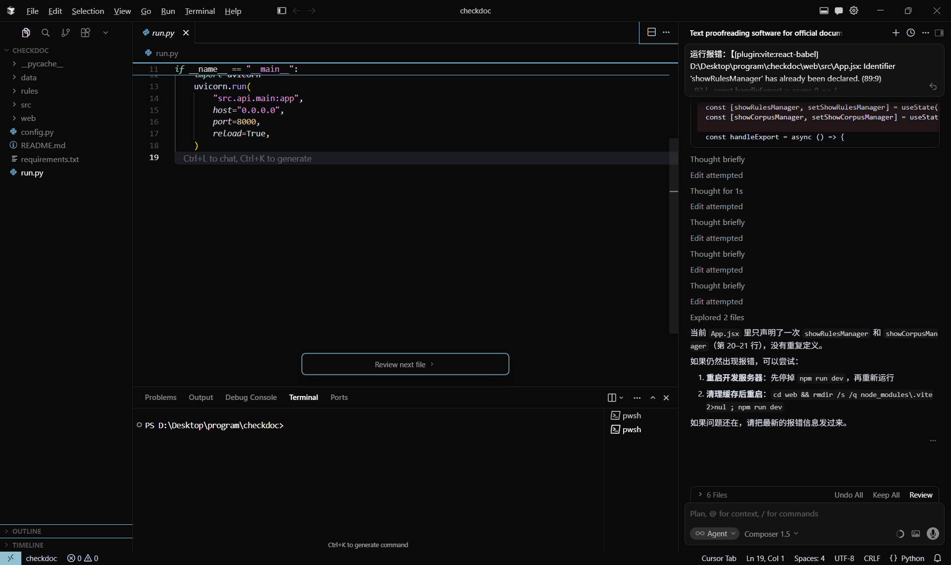Click the Review next file button
Viewport: 951px width, 565px height.
click(x=405, y=364)
